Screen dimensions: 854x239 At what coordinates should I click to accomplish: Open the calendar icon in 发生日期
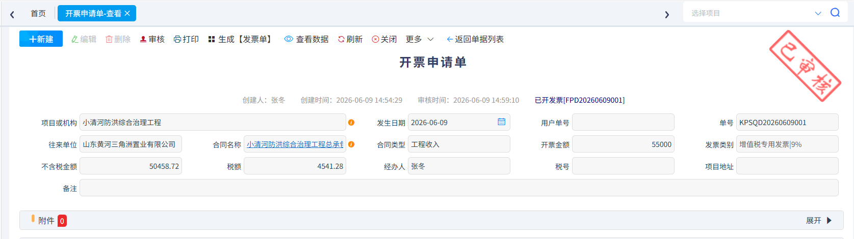click(502, 122)
